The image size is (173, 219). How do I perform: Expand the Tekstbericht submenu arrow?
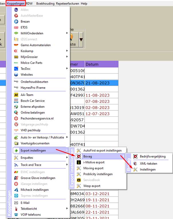(67, 208)
